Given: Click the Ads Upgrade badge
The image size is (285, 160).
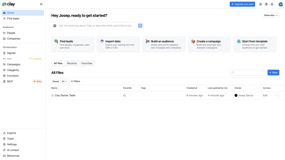Looking at the screenshot, I should (36, 59).
